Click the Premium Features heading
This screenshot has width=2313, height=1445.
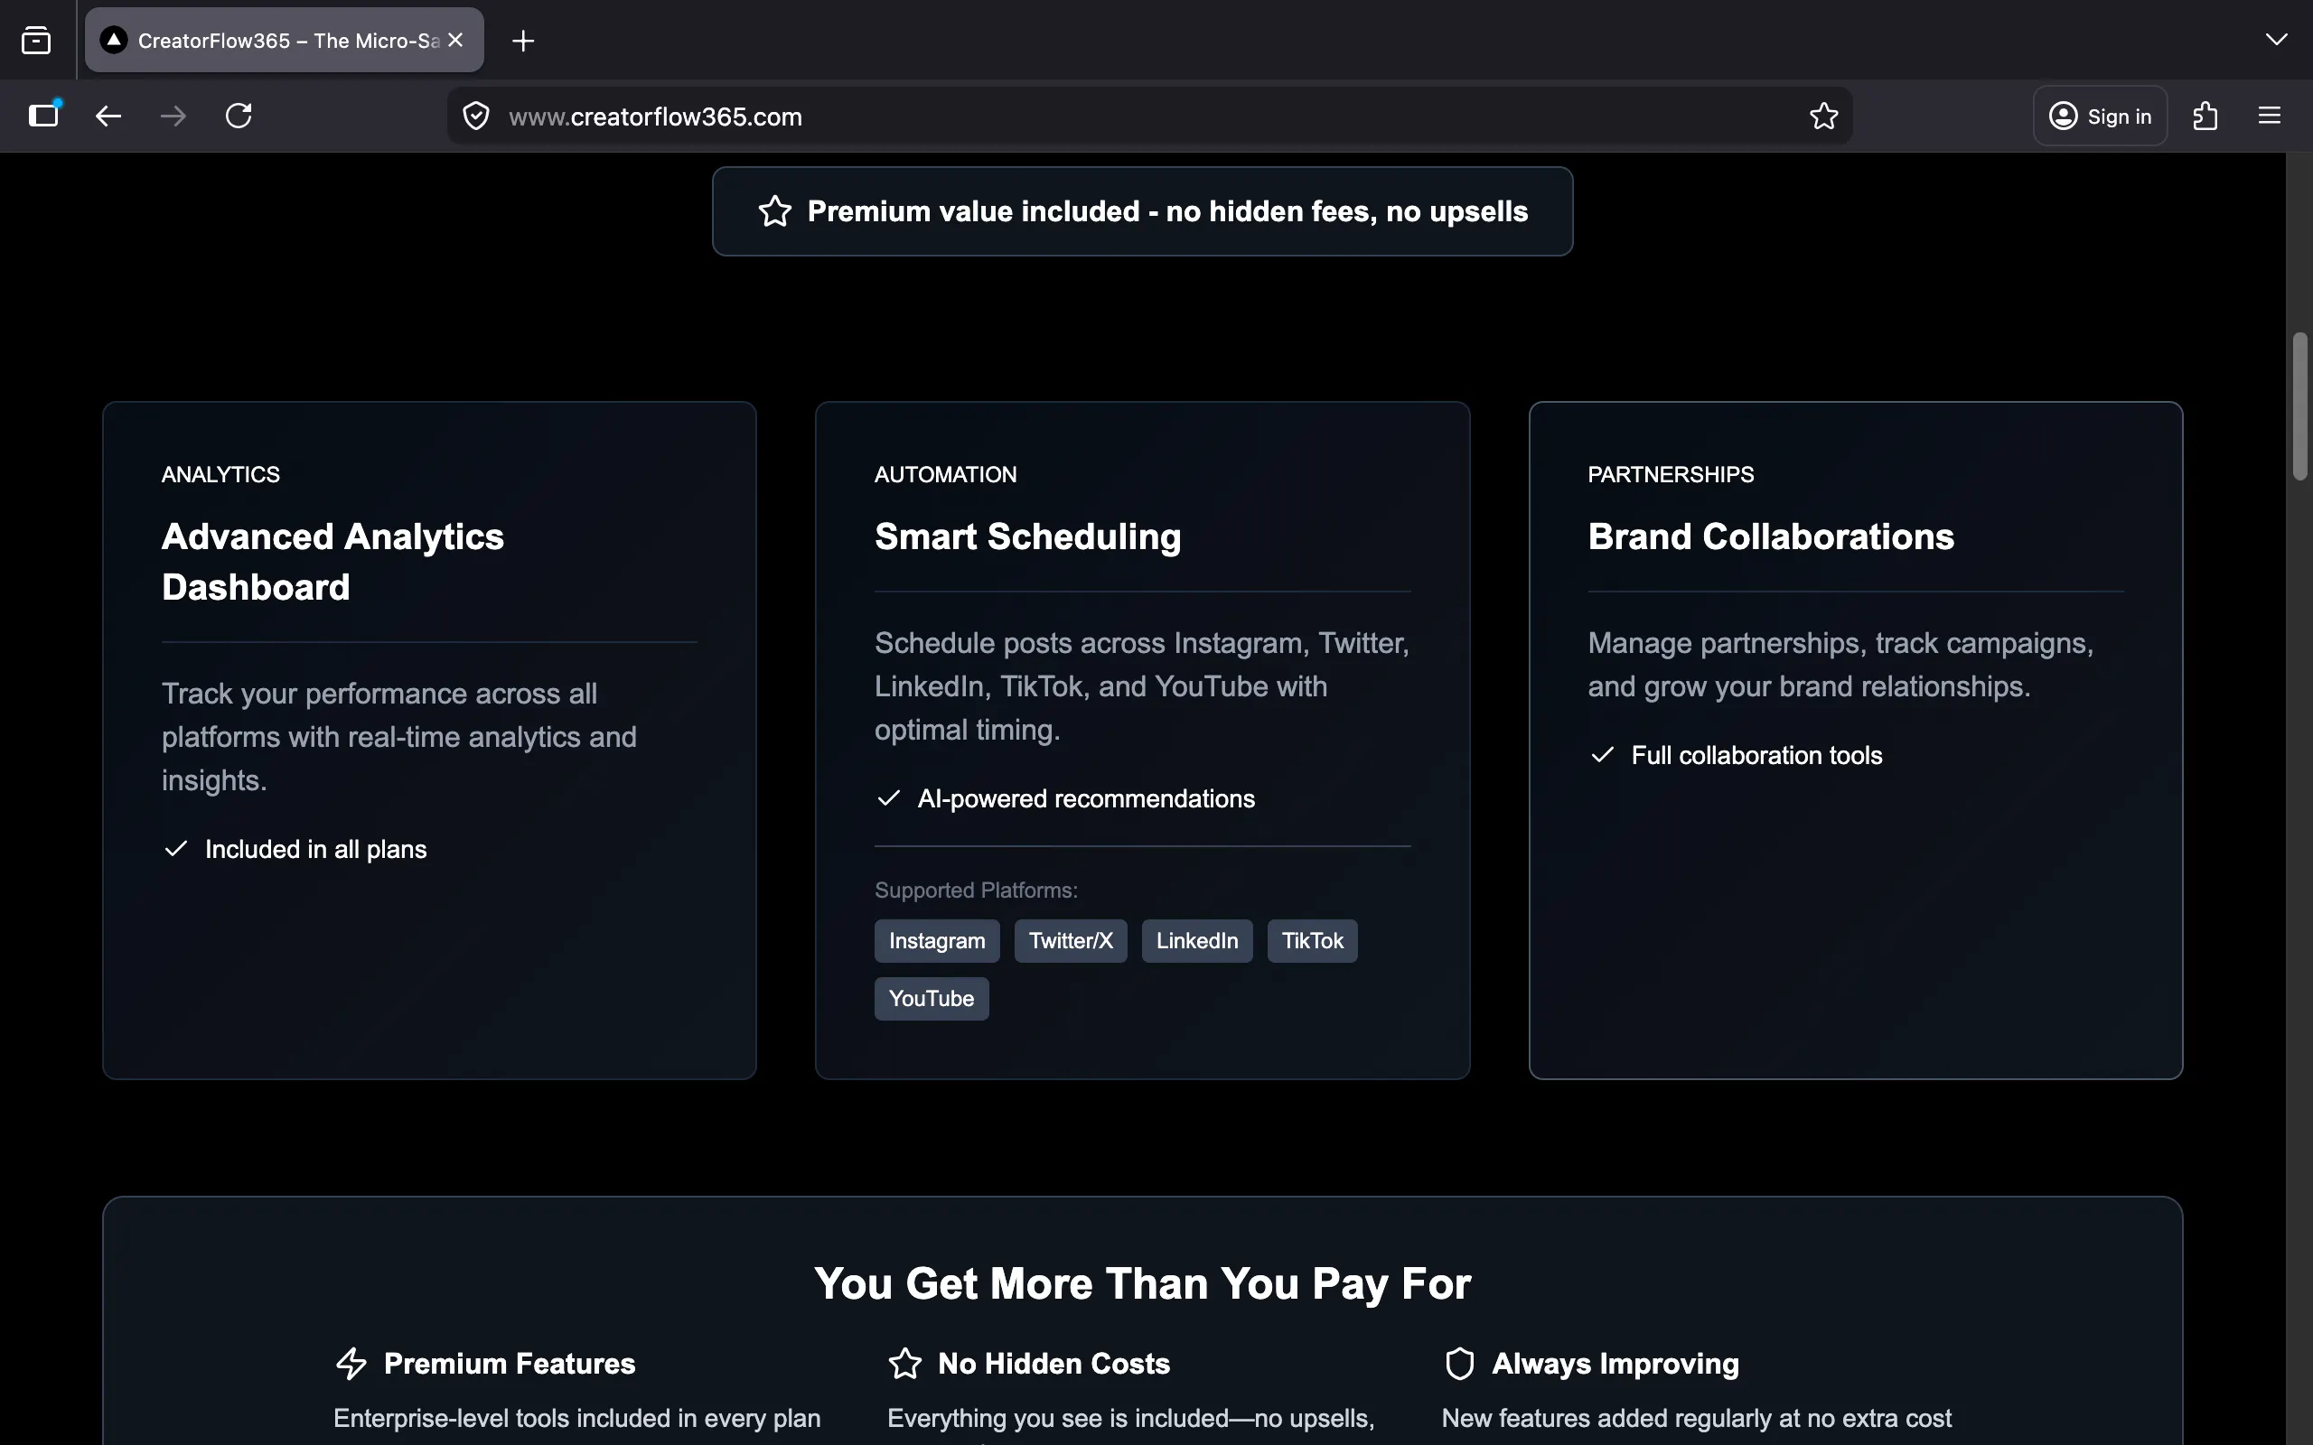click(x=510, y=1364)
